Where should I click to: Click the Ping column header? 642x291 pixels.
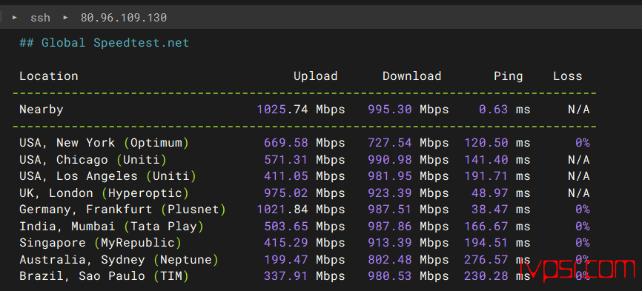[508, 76]
